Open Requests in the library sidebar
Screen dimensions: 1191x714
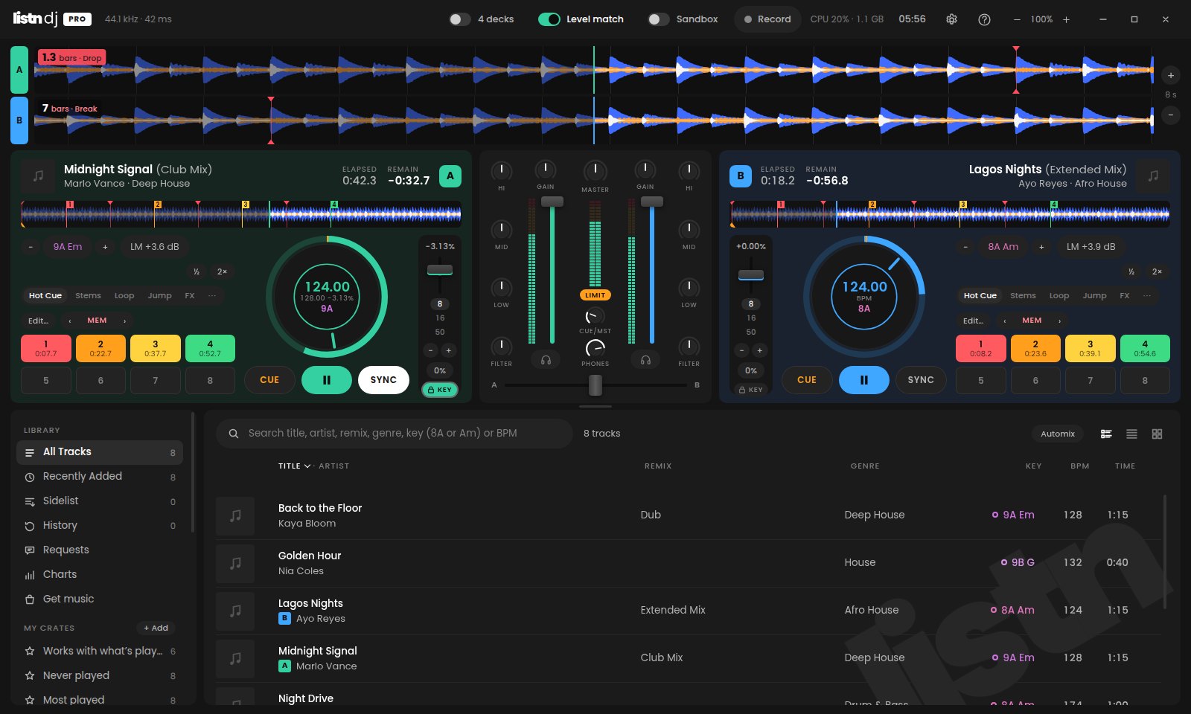click(x=100, y=550)
